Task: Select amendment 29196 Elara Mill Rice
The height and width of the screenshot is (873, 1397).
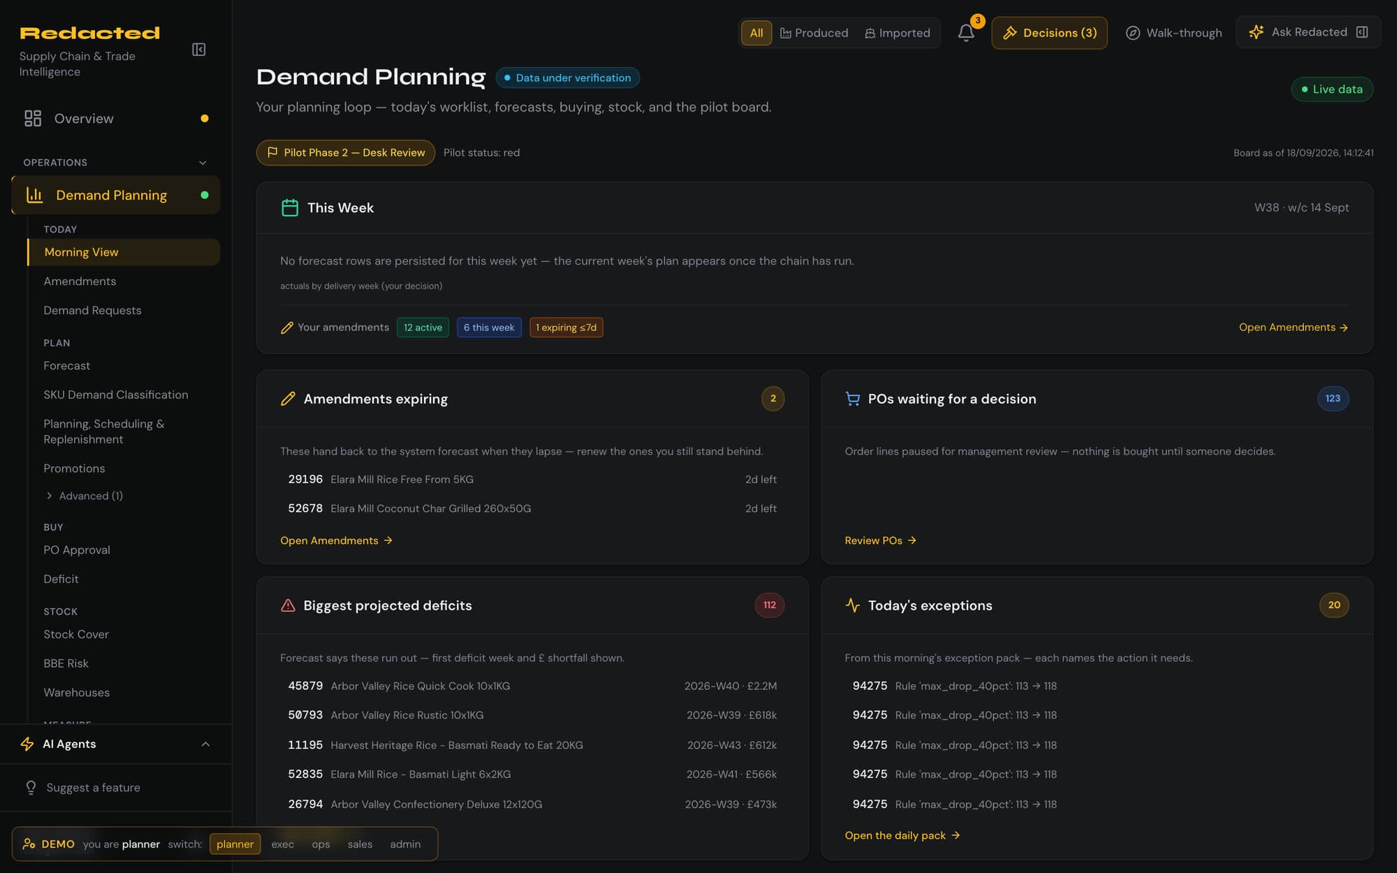Action: click(532, 479)
